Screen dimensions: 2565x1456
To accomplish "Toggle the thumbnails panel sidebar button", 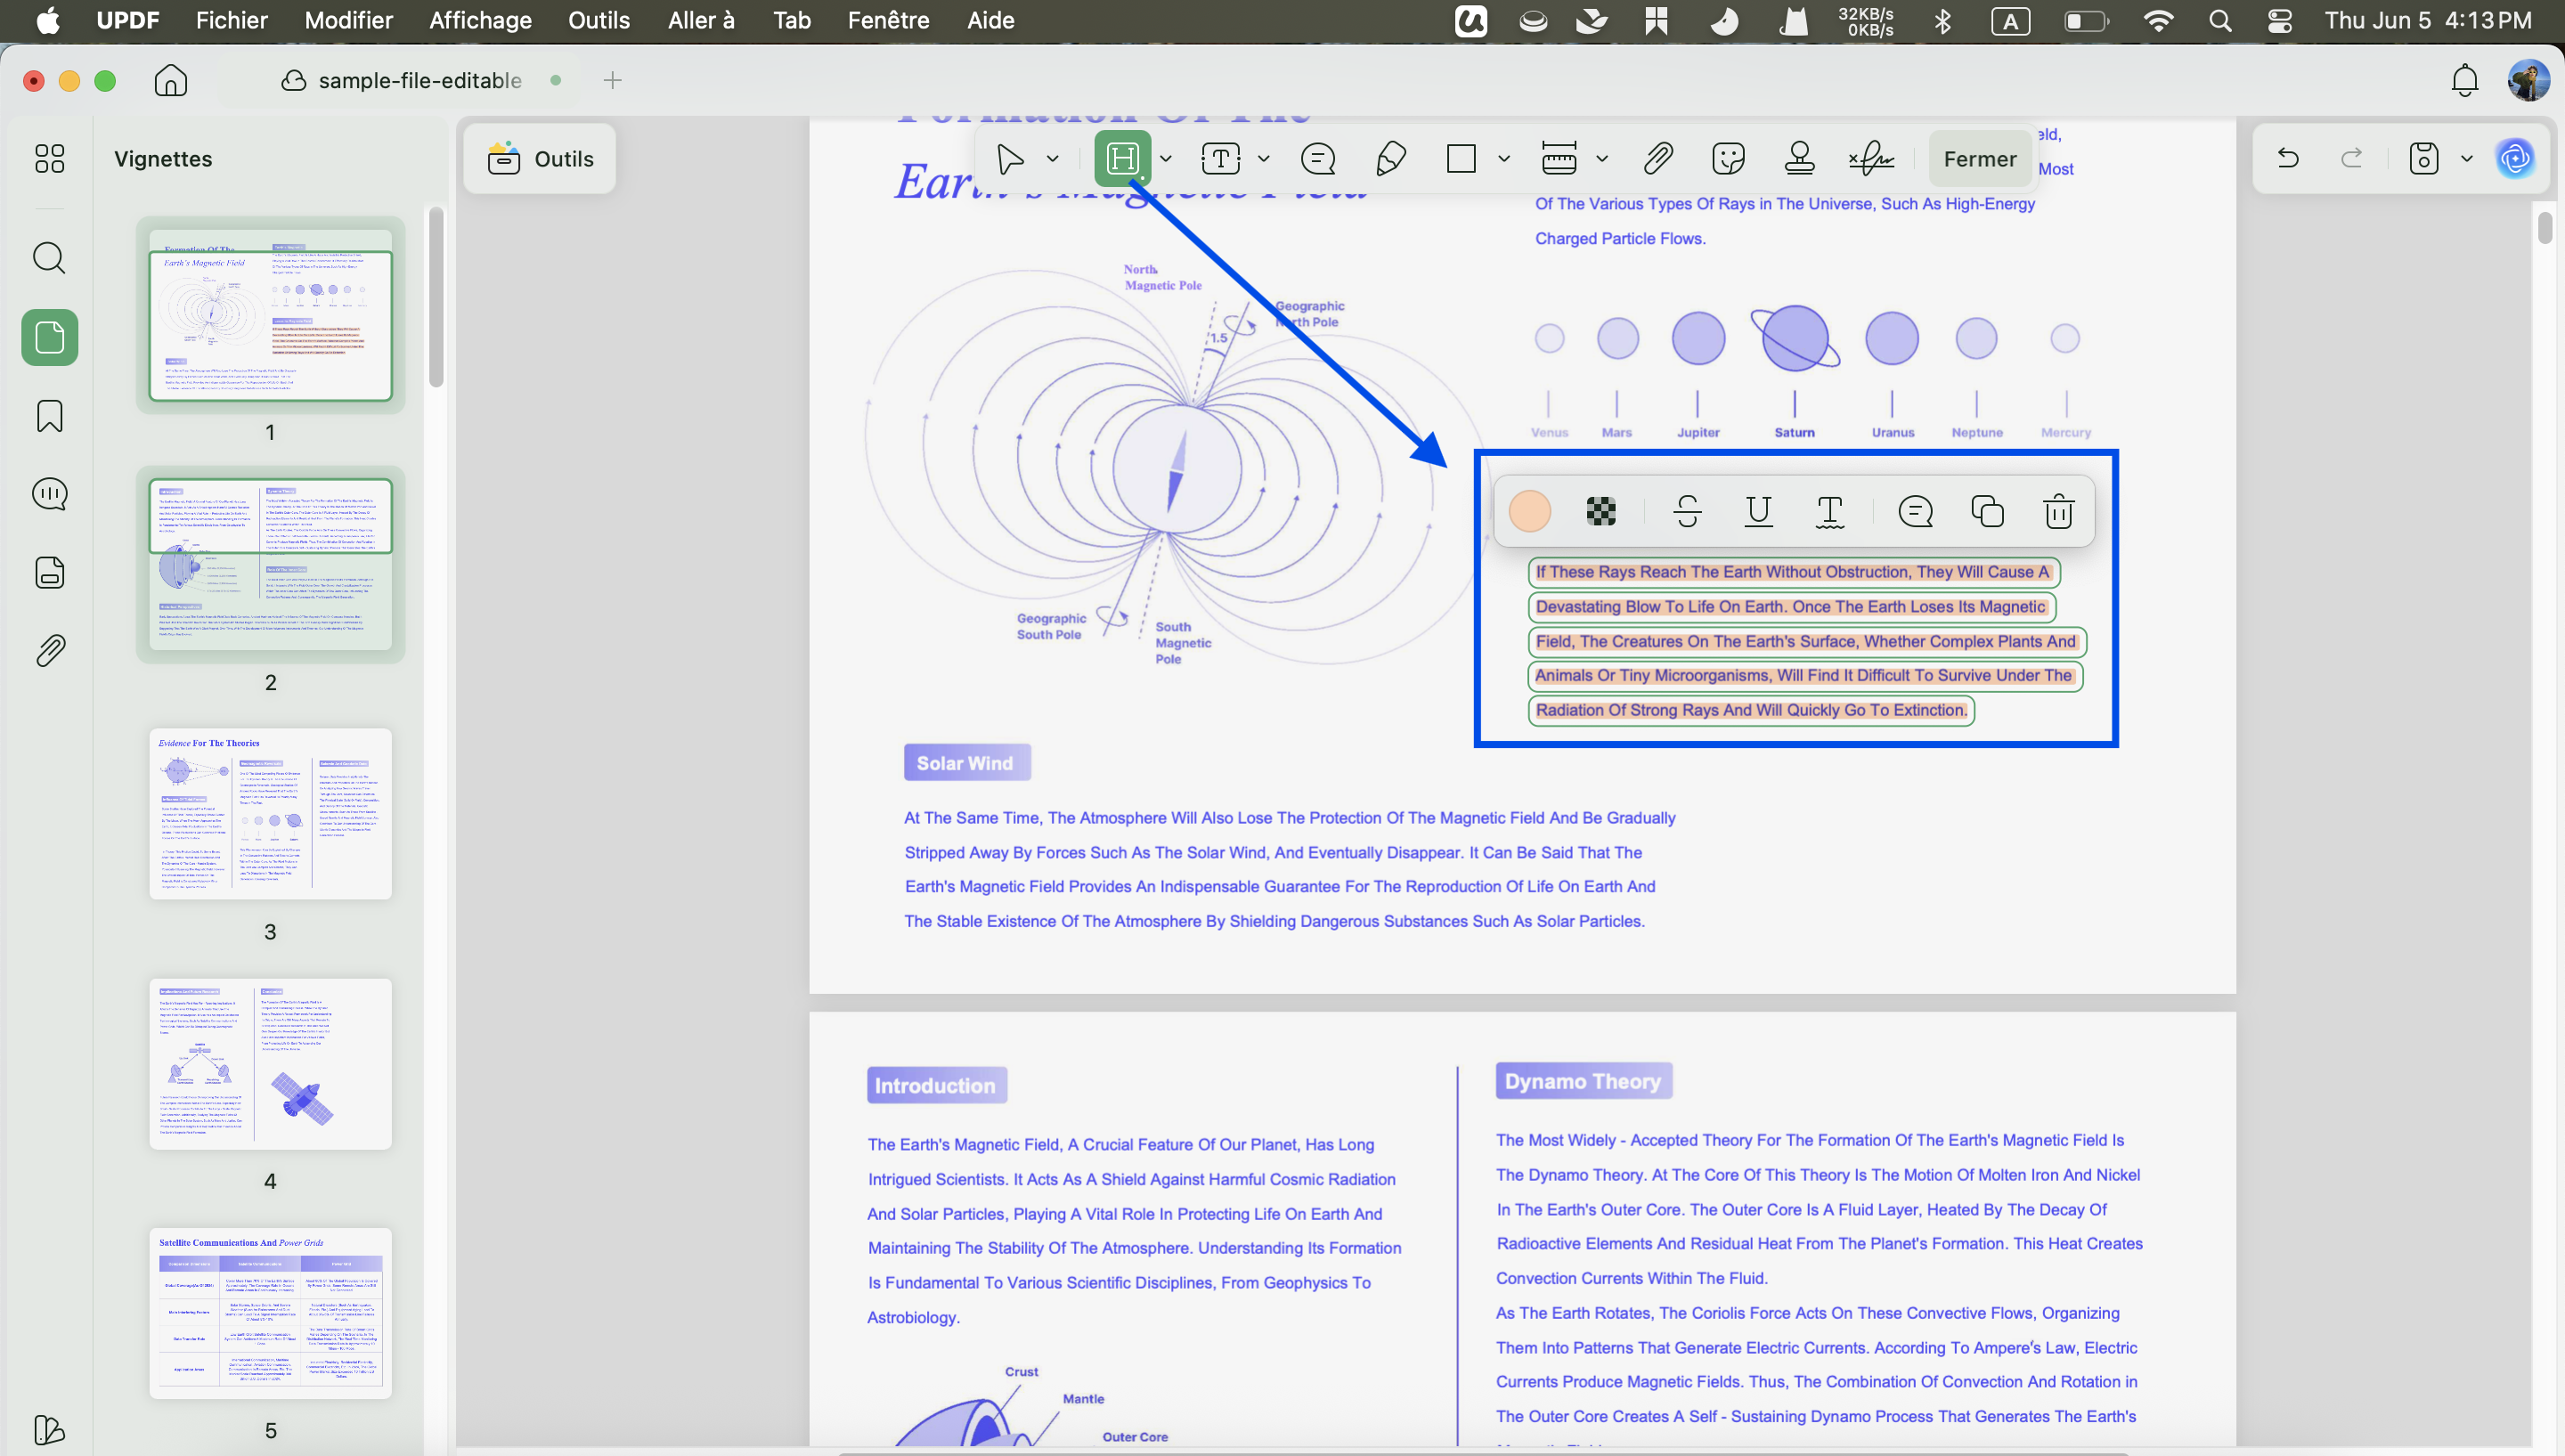I will (49, 337).
